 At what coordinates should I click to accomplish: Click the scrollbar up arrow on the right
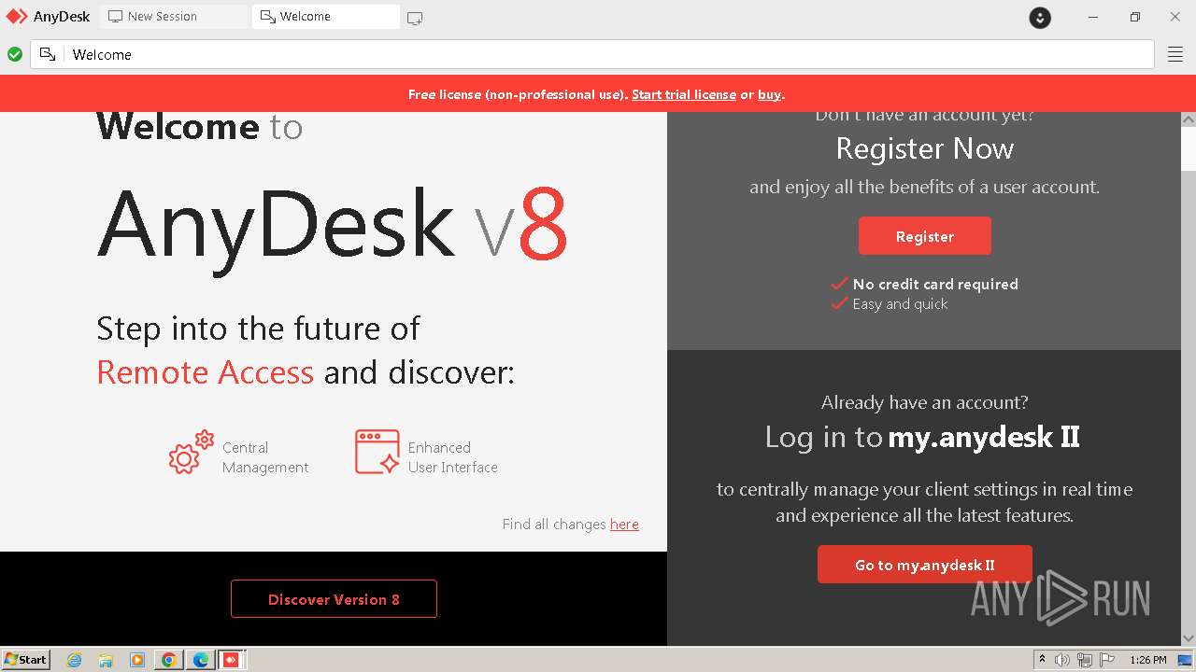[1189, 119]
